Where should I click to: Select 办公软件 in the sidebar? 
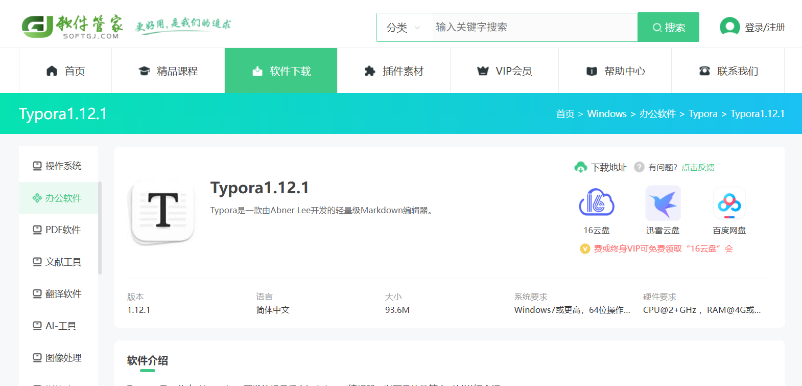[x=58, y=198]
